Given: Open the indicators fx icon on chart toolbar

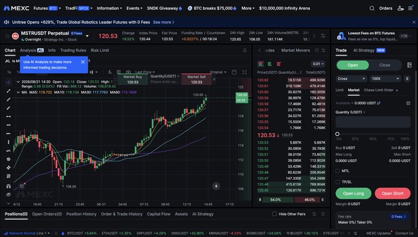Looking at the screenshot, I should coord(110,72).
